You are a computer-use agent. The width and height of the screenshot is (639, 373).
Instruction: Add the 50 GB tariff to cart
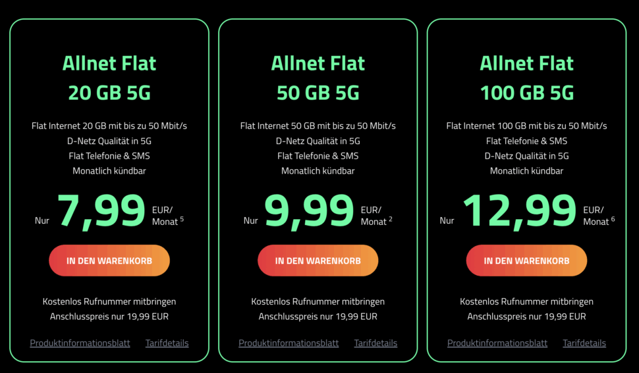318,261
